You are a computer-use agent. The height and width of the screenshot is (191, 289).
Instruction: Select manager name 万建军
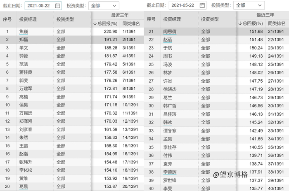[x=26, y=89]
